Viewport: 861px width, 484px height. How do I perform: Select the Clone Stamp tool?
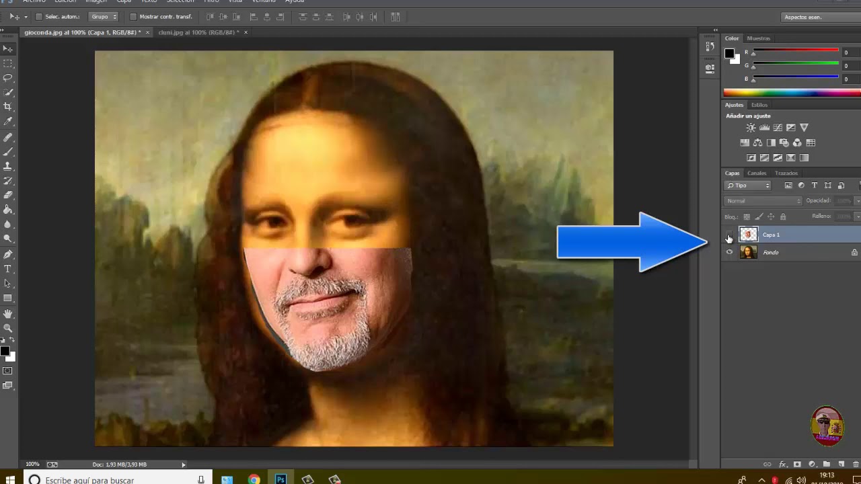click(8, 166)
